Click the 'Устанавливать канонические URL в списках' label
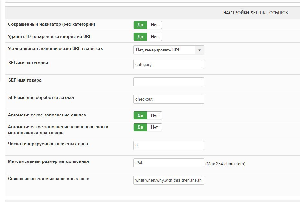This screenshot has height=202, width=300. (55, 49)
